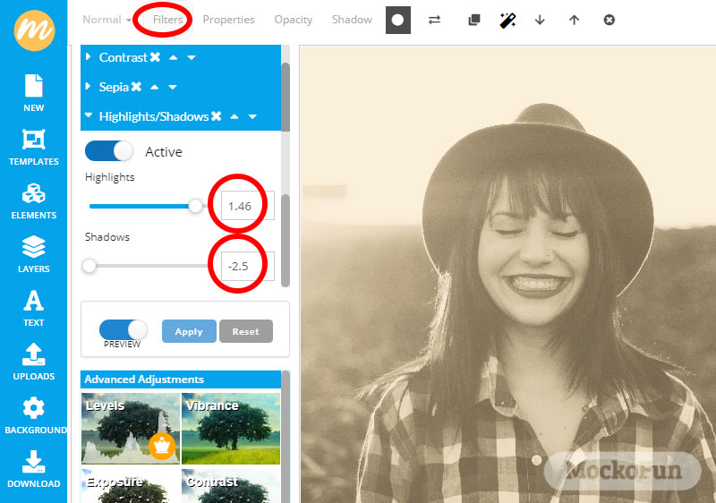Move Sepia filter up

point(154,87)
